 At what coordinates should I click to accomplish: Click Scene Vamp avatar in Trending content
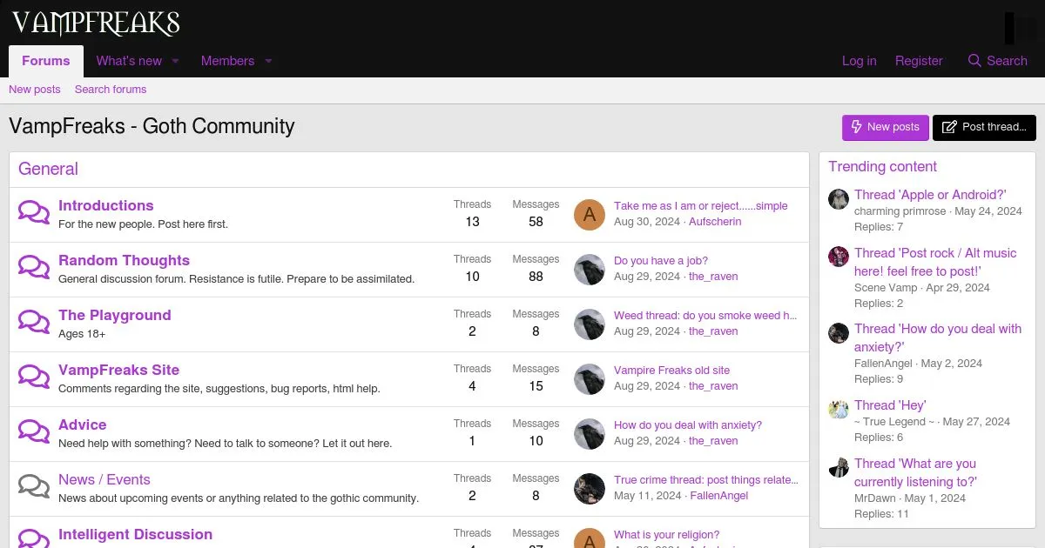point(839,257)
